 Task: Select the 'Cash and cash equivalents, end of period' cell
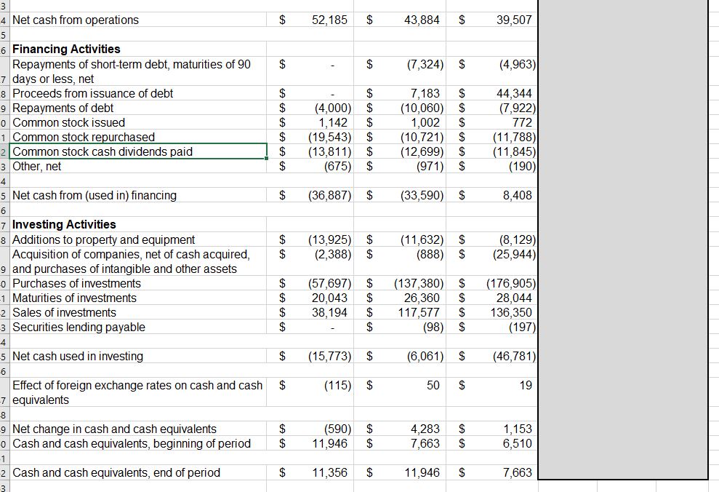[x=137, y=473]
